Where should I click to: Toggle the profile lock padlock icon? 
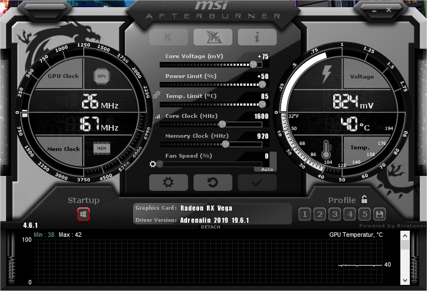364,199
